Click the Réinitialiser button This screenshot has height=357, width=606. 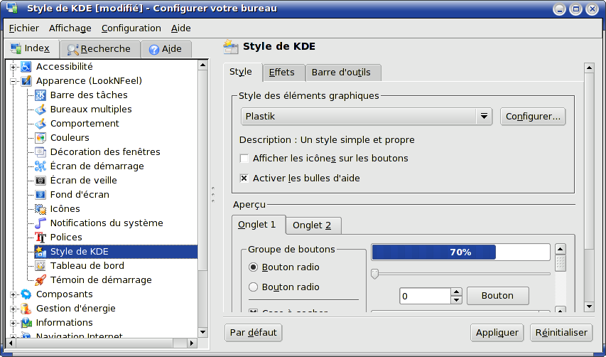(561, 333)
